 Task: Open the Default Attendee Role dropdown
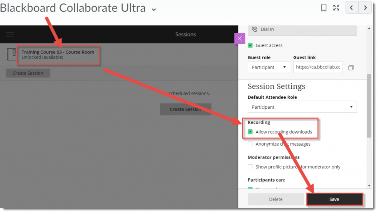tap(302, 107)
